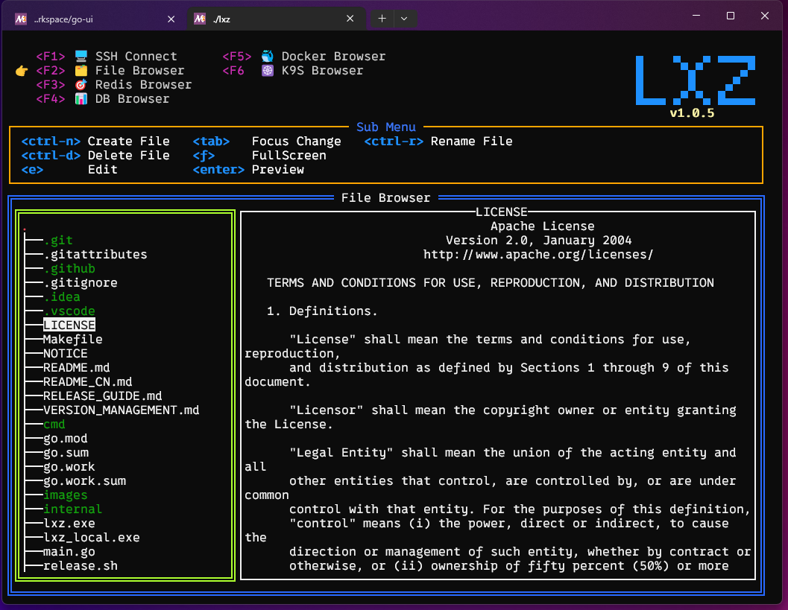Click Delete File in Sub Menu
This screenshot has height=610, width=788.
point(129,155)
